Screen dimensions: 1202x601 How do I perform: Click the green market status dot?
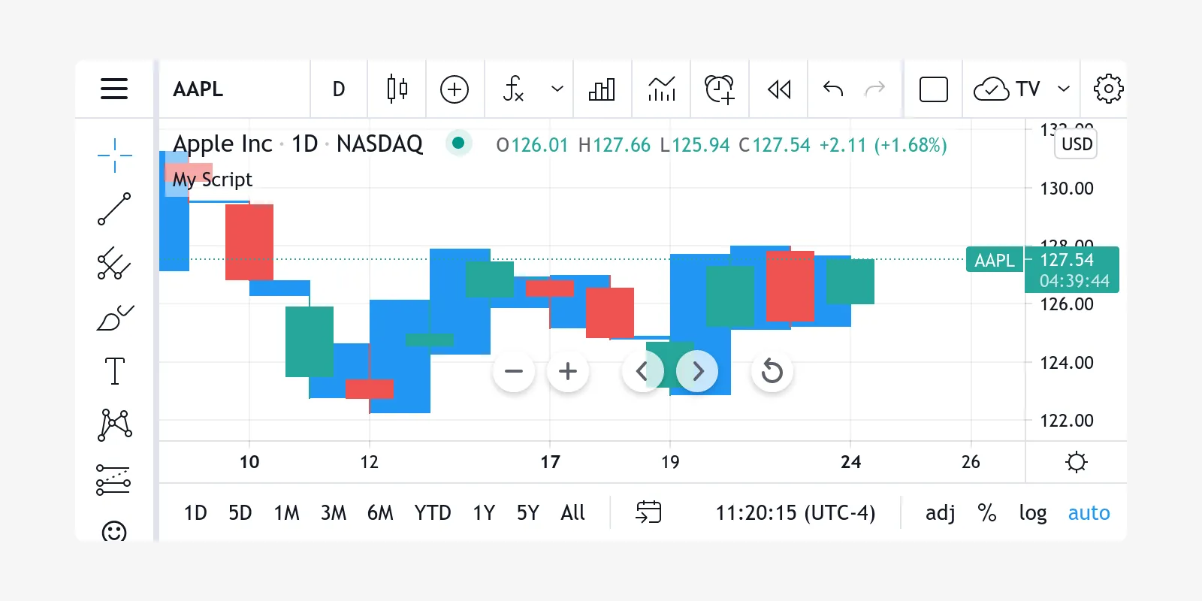pyautogui.click(x=458, y=143)
